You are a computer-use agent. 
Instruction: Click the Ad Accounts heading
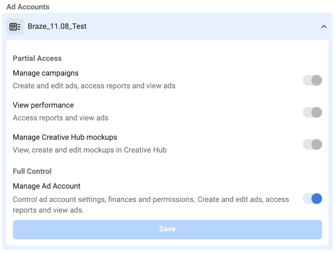click(x=28, y=7)
